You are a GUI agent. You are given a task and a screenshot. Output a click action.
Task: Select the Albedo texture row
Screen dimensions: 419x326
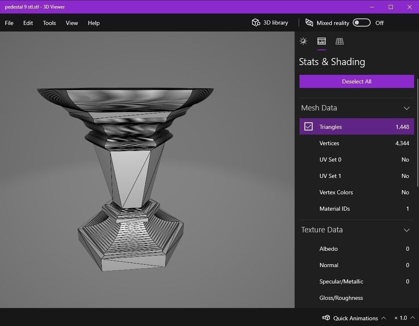356,249
